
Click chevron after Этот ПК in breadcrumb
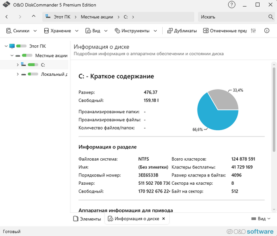[76, 17]
